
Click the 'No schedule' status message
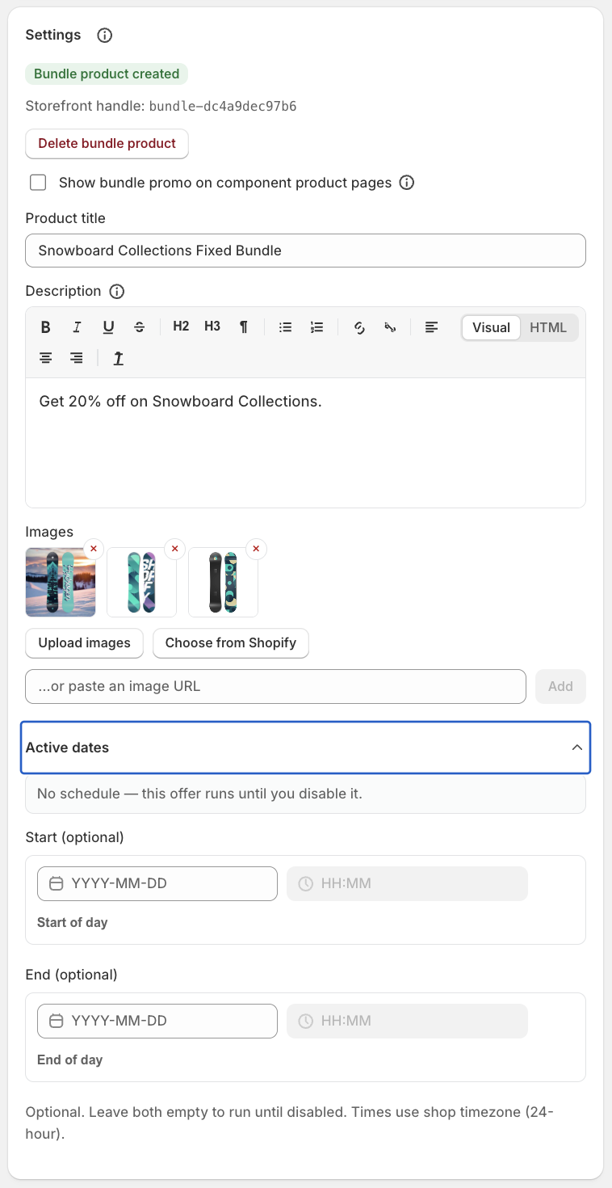[306, 794]
